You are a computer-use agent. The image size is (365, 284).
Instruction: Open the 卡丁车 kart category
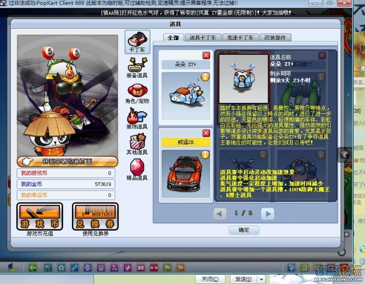(x=137, y=42)
